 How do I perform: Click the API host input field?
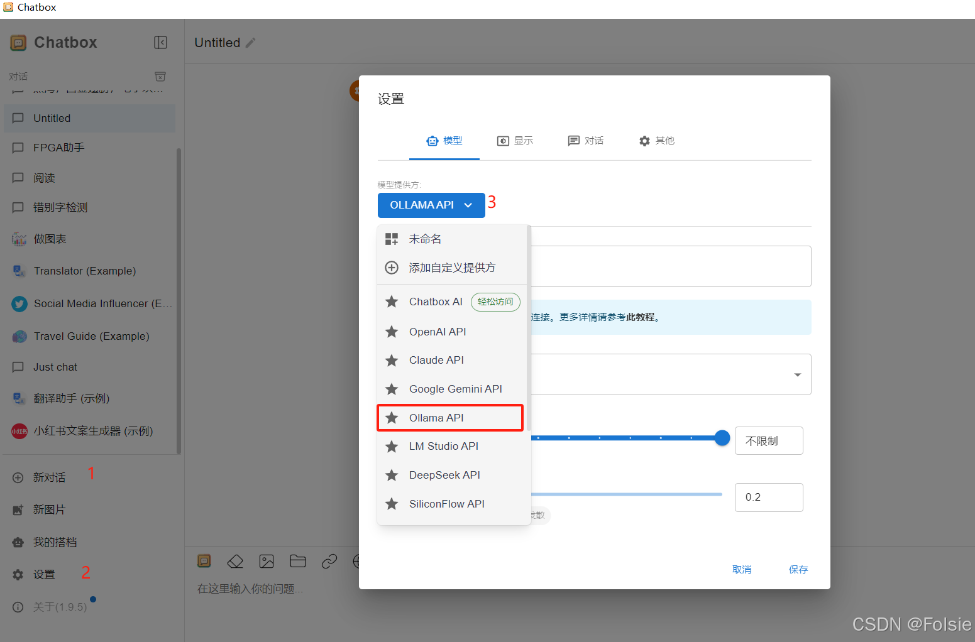671,266
